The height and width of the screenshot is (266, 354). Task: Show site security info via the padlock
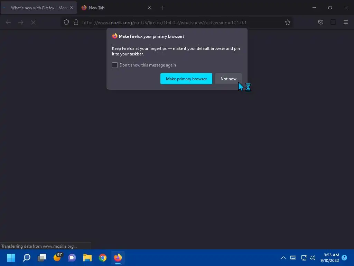pos(76,23)
